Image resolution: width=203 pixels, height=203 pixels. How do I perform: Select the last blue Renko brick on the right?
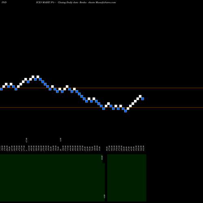[x=143, y=99]
